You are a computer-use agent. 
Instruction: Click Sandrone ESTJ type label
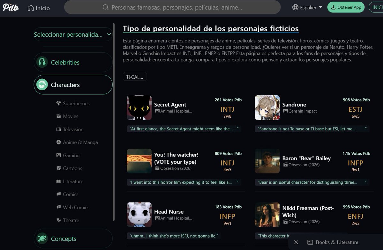tap(356, 109)
